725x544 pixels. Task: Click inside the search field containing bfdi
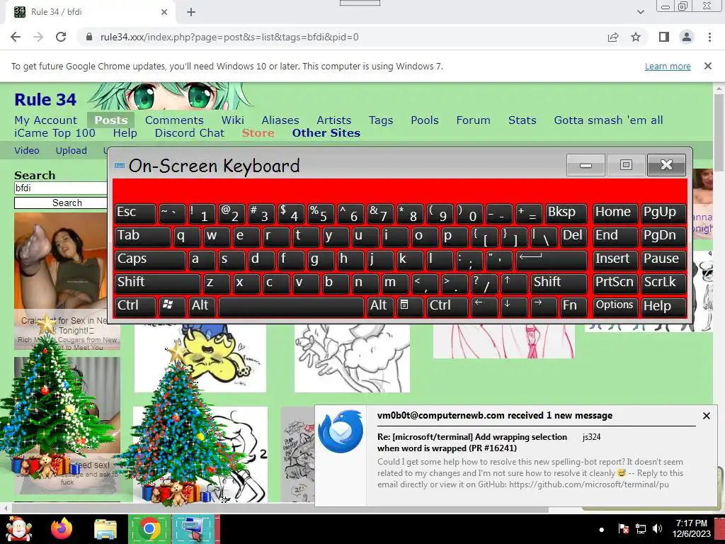point(61,188)
